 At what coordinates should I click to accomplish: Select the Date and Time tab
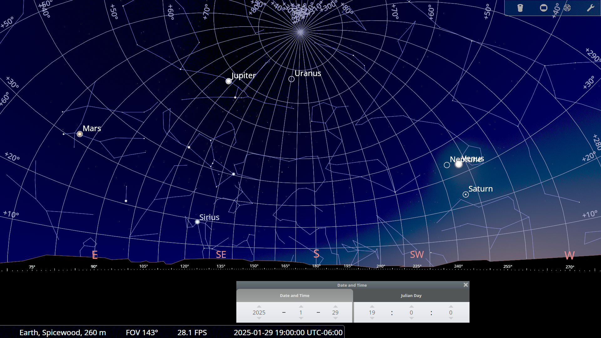295,296
